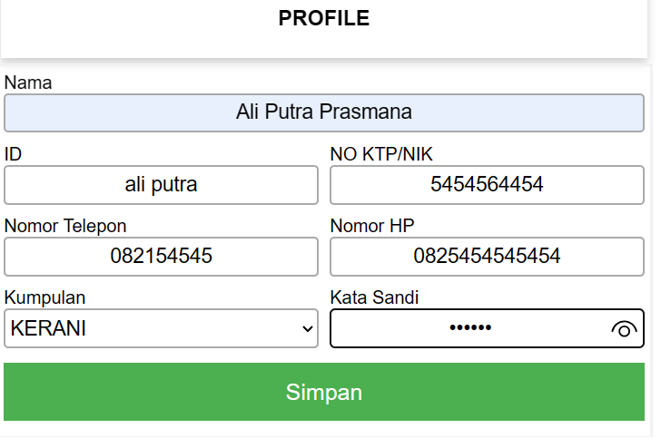This screenshot has height=448, width=661.
Task: Show the password using the eye icon
Action: [x=624, y=329]
